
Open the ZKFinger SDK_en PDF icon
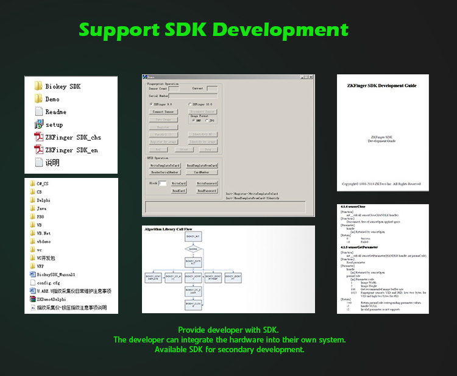(x=38, y=150)
